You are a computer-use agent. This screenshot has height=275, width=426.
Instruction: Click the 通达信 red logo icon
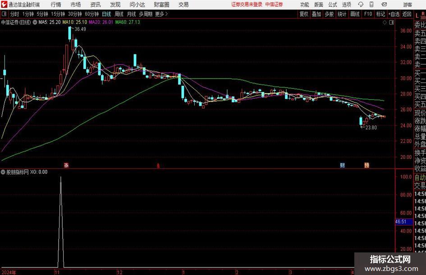click(4, 5)
